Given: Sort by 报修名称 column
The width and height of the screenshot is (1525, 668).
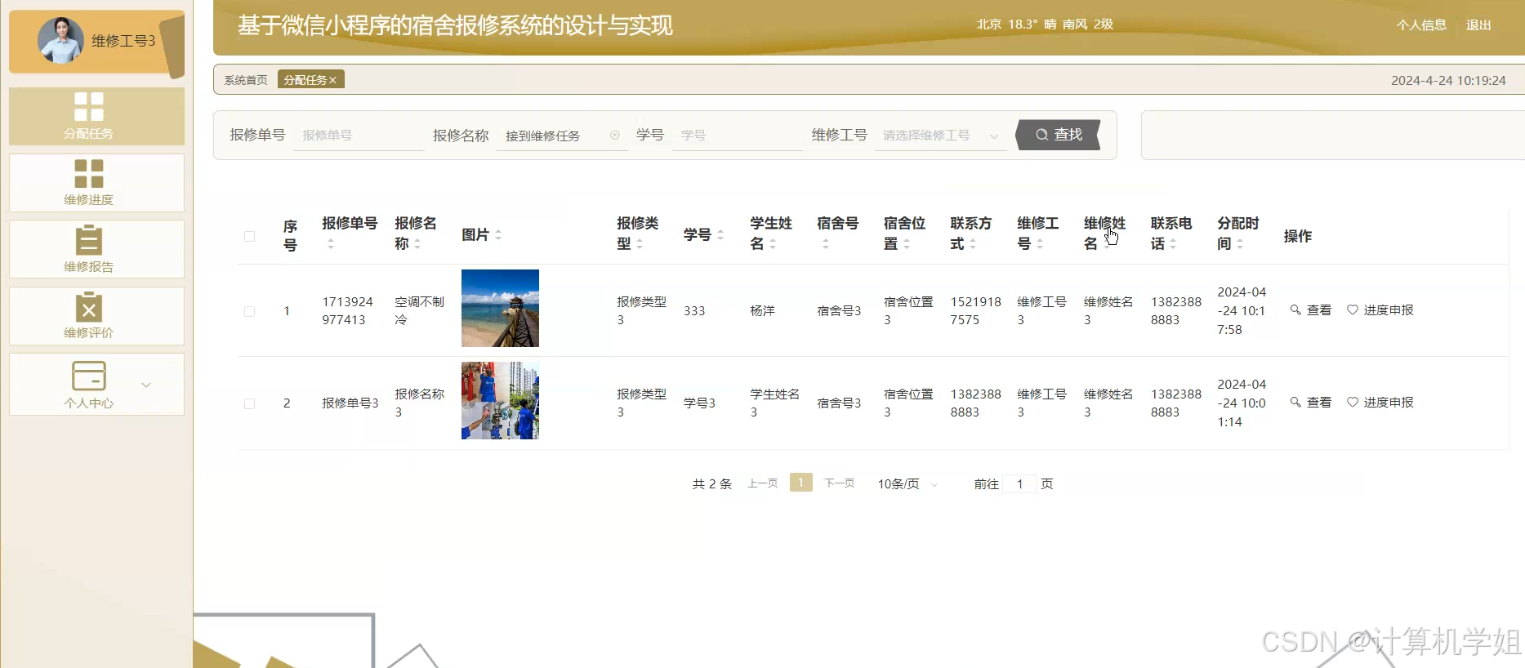Looking at the screenshot, I should [x=417, y=243].
